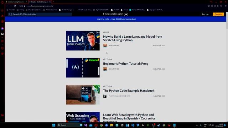Click BEAU CARNES name under the LLM article
The width and height of the screenshot is (228, 128).
[114, 46]
